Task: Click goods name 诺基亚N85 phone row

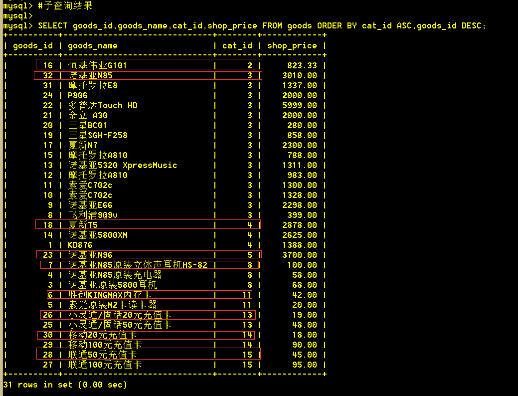Action: (90, 75)
